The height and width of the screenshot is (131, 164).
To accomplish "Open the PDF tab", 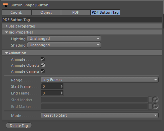I will [76, 12].
